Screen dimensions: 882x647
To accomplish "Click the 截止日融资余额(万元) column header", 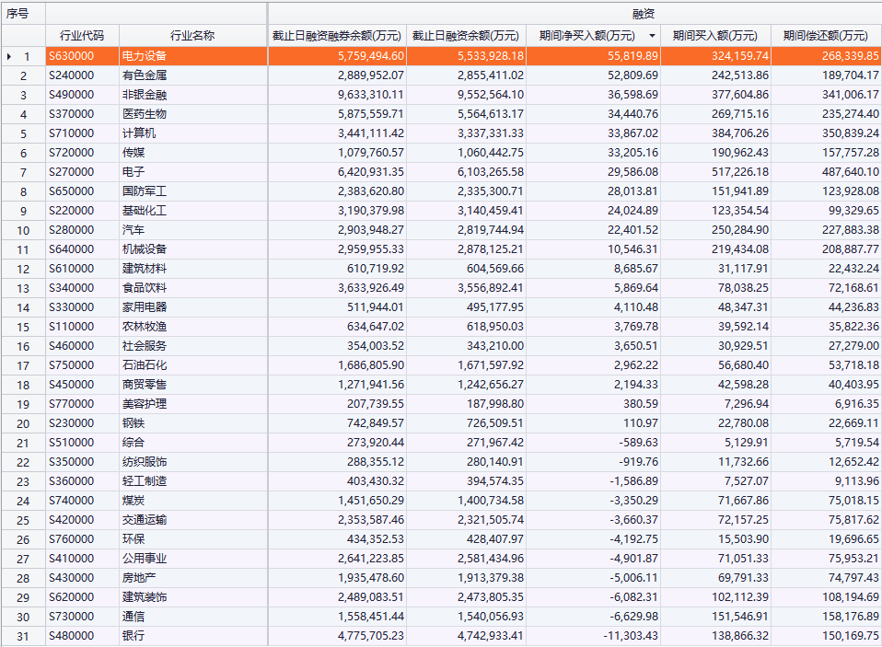I will [x=465, y=36].
